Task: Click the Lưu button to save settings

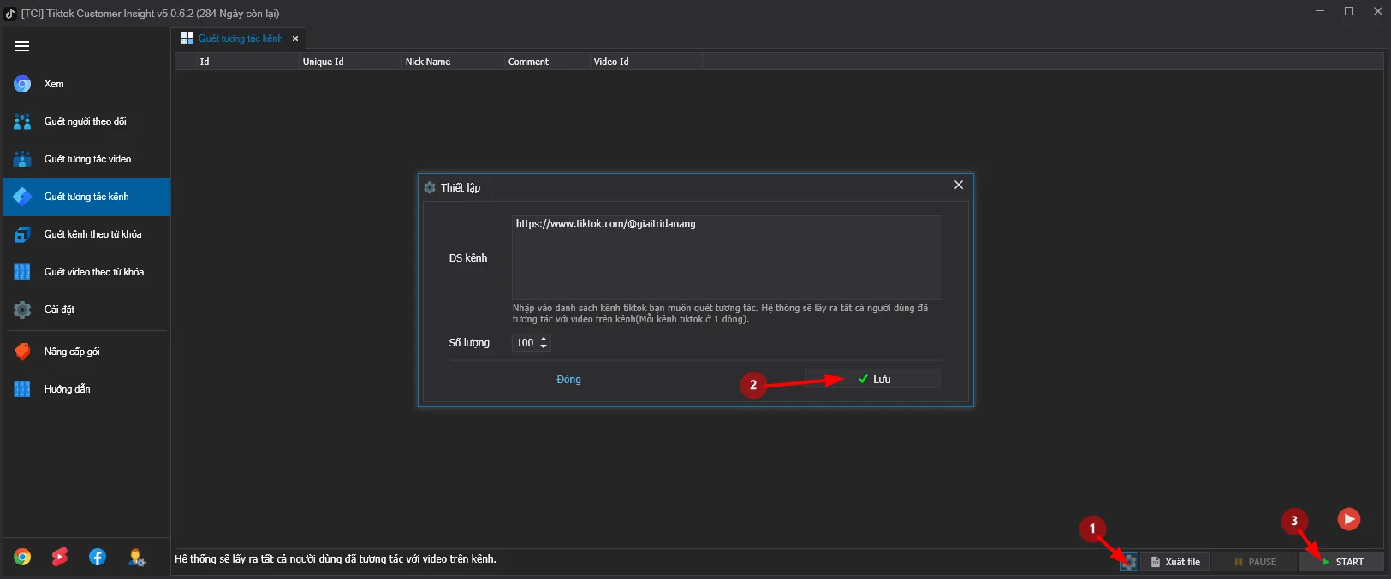Action: [x=873, y=379]
